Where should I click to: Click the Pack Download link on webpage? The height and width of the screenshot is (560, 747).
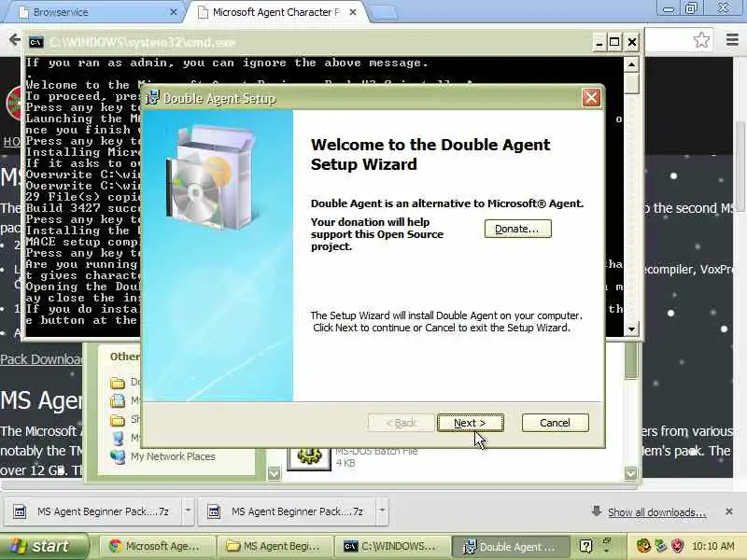[41, 359]
